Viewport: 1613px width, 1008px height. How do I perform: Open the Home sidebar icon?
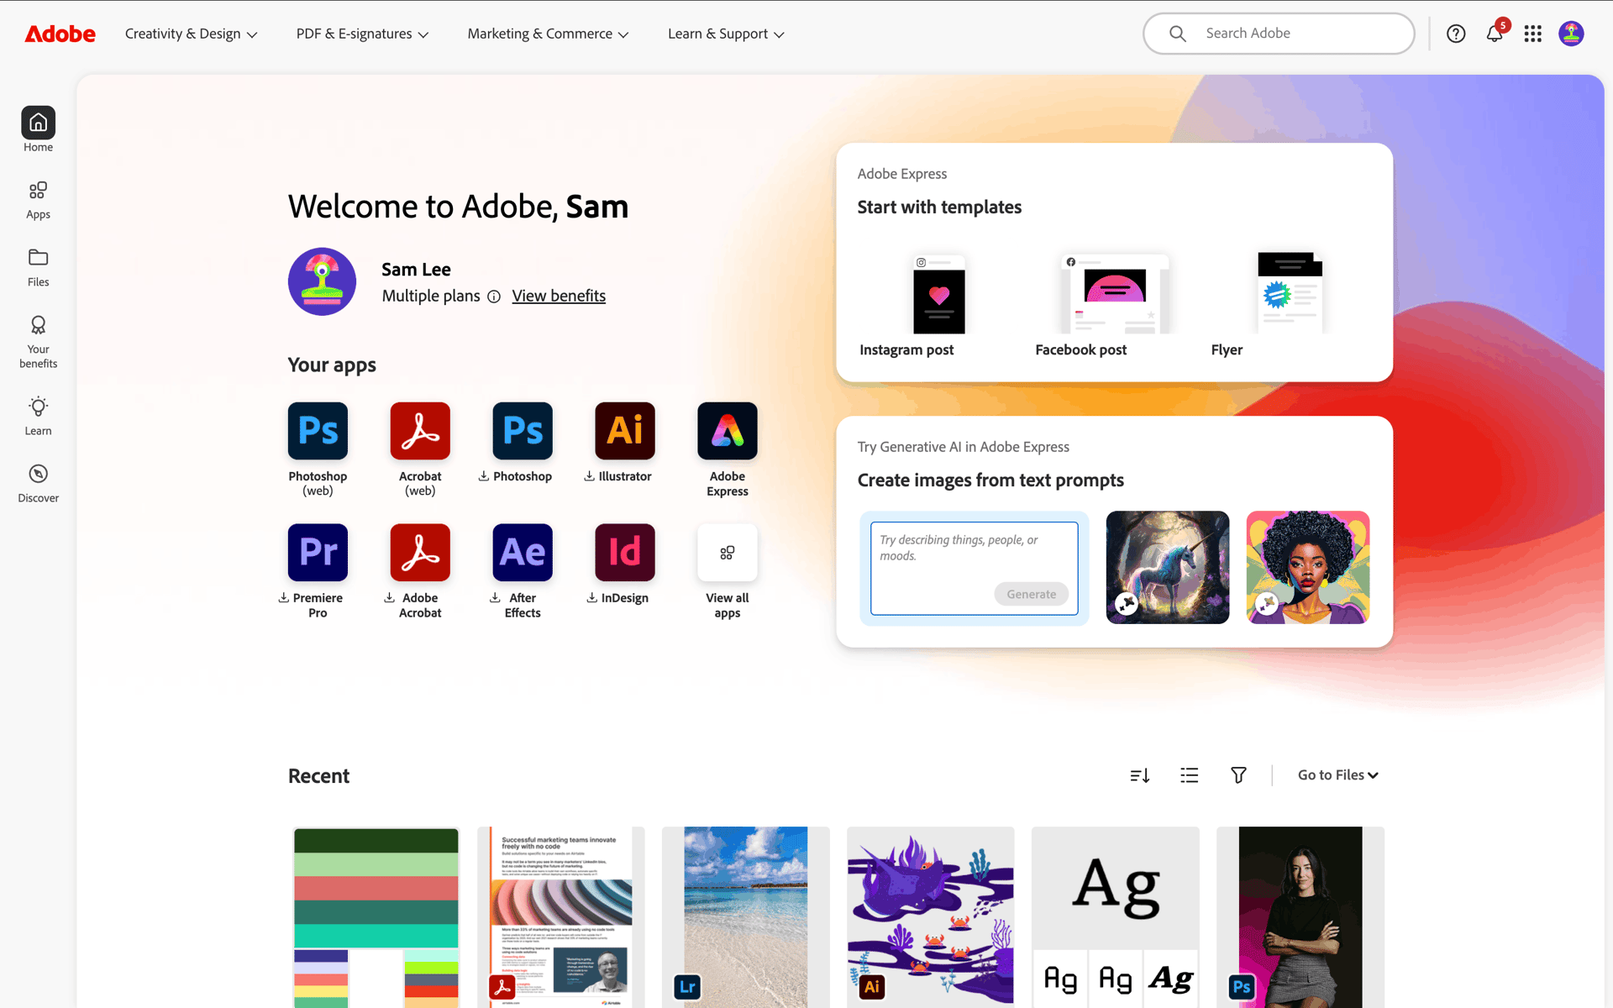pos(38,130)
